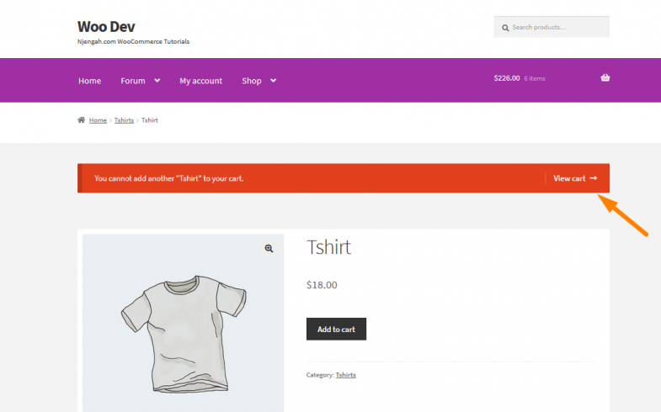This screenshot has width=661, height=412.
Task: Select the Shop menu item
Action: click(251, 81)
